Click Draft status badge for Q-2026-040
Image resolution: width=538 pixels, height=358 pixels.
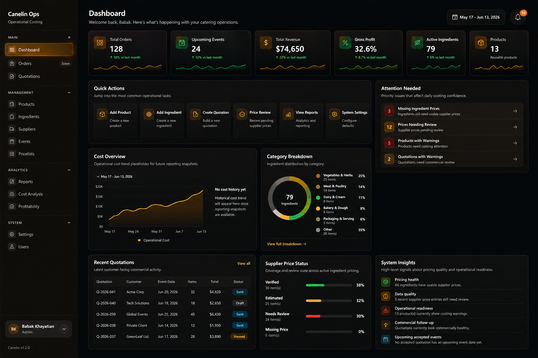tap(240, 303)
